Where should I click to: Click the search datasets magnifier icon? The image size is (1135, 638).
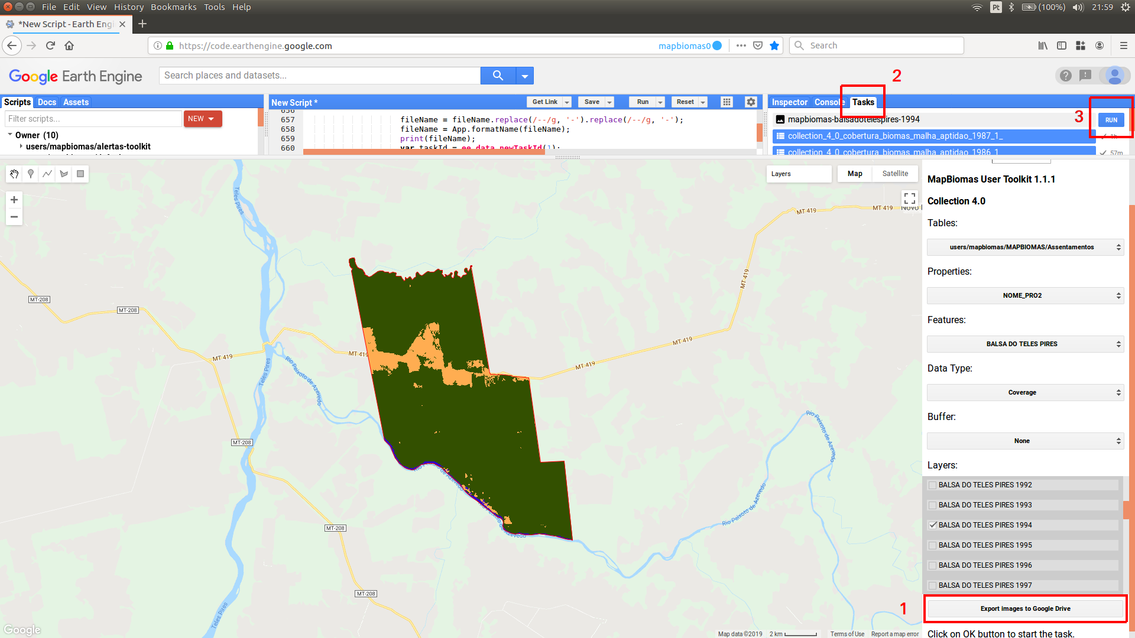coord(499,75)
